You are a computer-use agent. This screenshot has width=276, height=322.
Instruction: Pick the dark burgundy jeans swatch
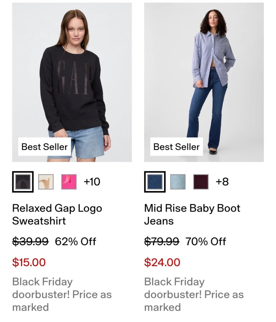pyautogui.click(x=201, y=182)
